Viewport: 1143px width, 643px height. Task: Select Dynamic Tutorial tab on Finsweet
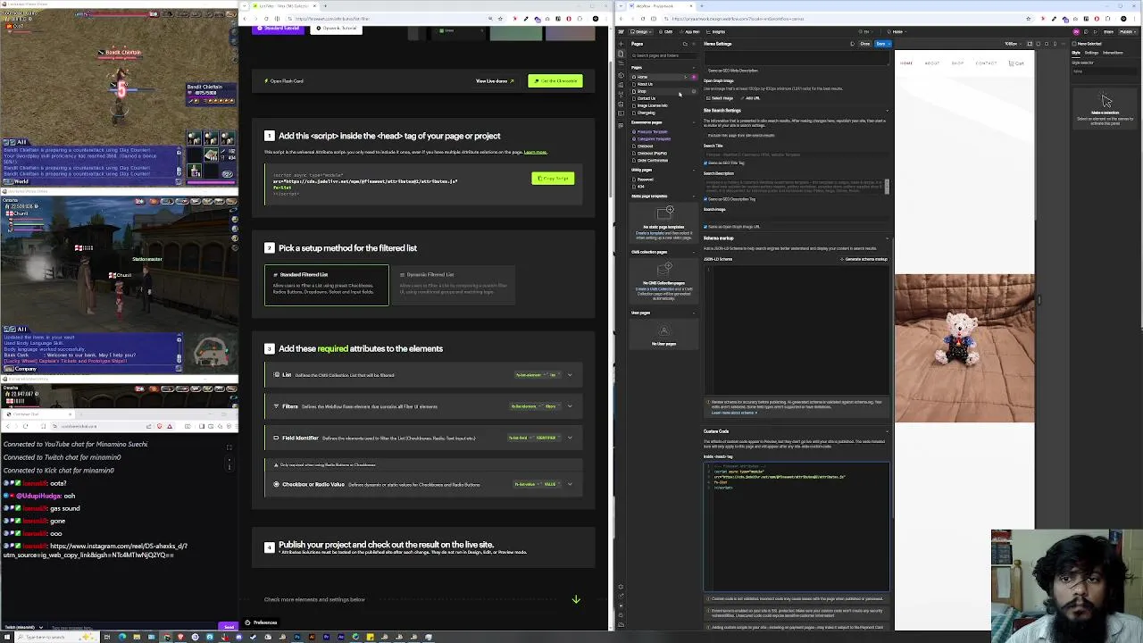[336, 28]
